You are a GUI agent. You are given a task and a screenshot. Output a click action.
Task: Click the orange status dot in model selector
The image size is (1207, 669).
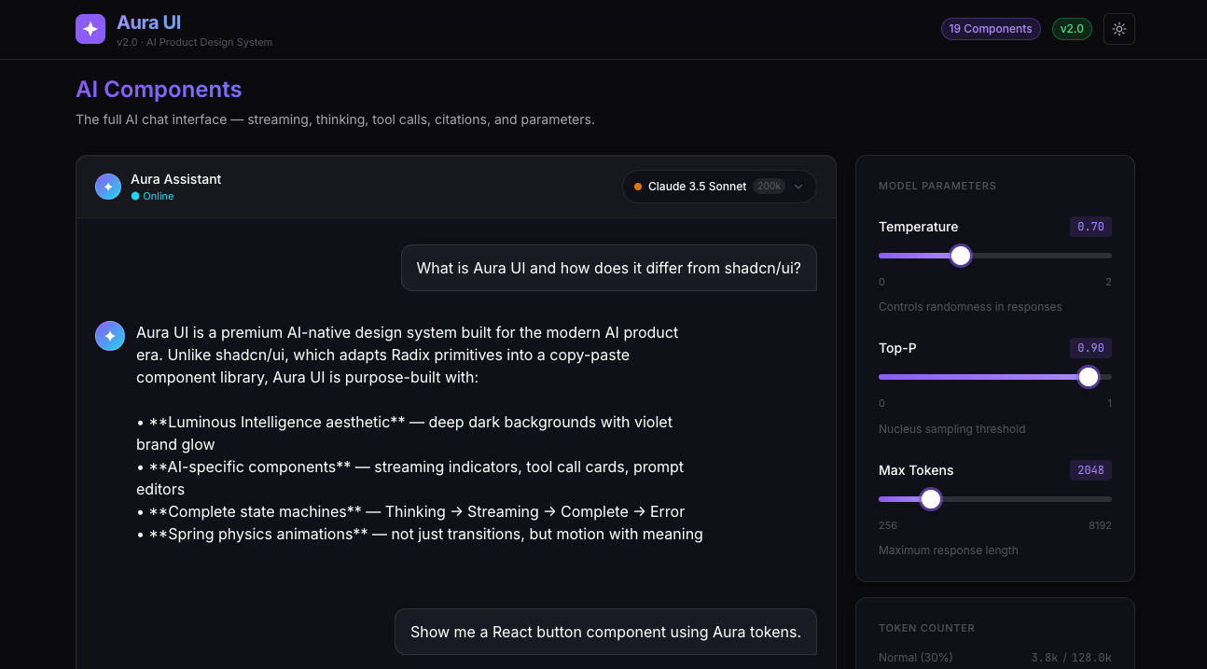(638, 187)
